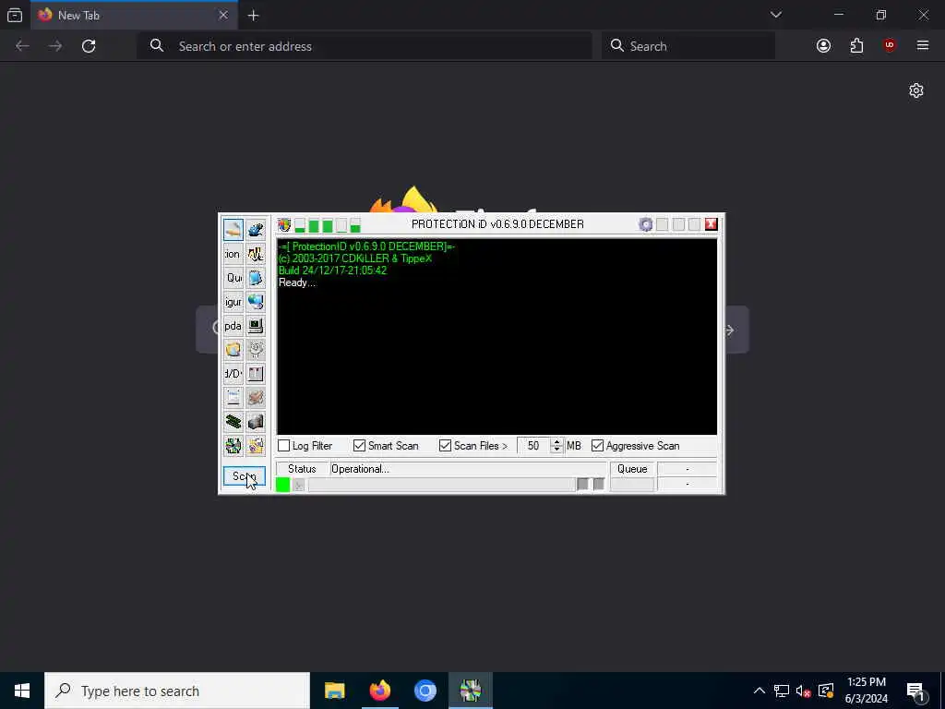The image size is (945, 709).
Task: Open the waveform chart icon in ProtectionID sidebar
Action: click(x=256, y=254)
